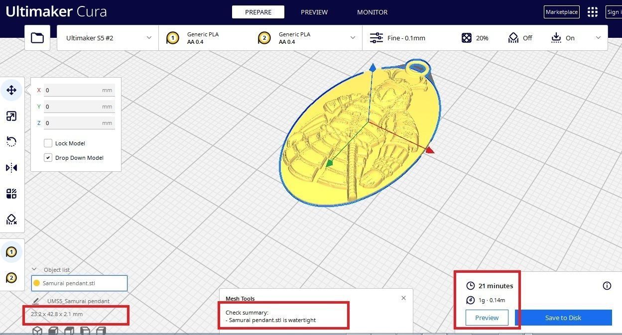
Task: Toggle the Lock Model checkbox
Action: (x=48, y=143)
